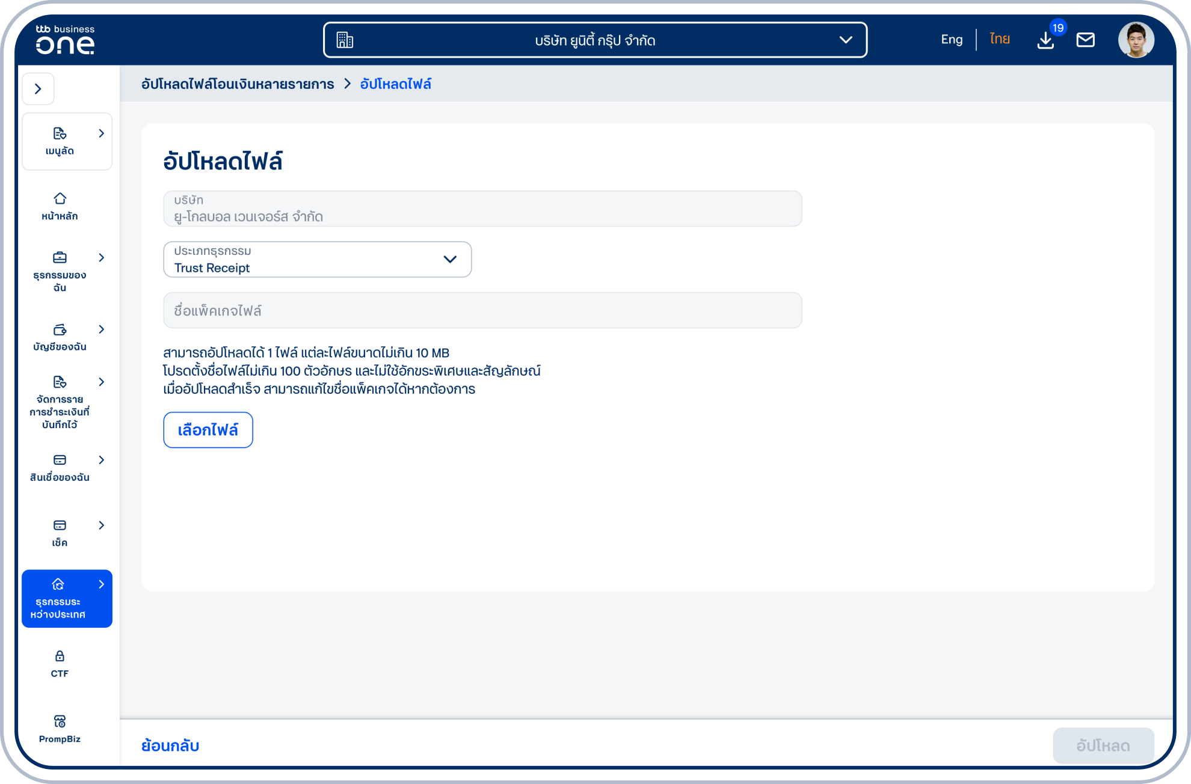Image resolution: width=1191 pixels, height=784 pixels.
Task: Open ประเภทธุรกรรม Trust Receipt dropdown
Action: coord(317,259)
